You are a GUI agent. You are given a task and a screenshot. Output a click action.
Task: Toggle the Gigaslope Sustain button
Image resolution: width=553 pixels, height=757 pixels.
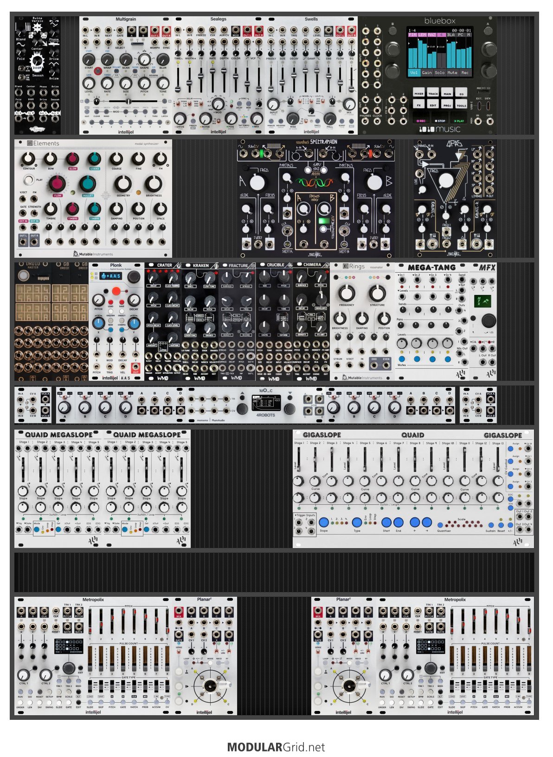point(491,525)
